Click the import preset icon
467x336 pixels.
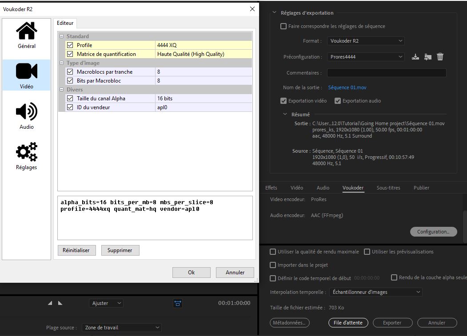[x=428, y=57]
